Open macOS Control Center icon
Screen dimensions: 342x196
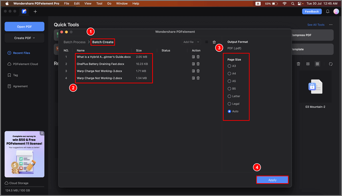click(300, 4)
